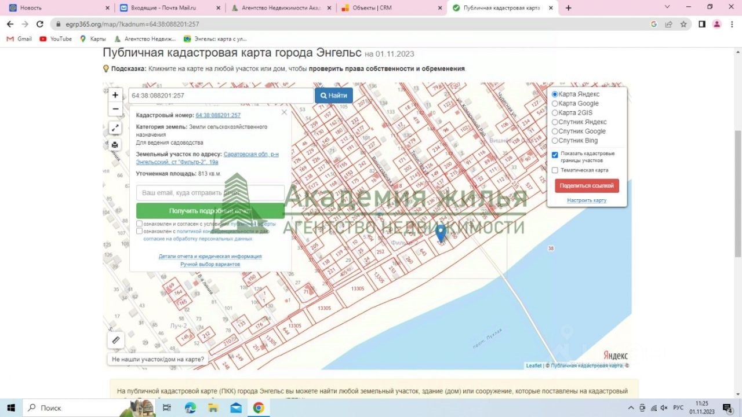
Task: Bookmark this page with star icon
Action: 683,24
